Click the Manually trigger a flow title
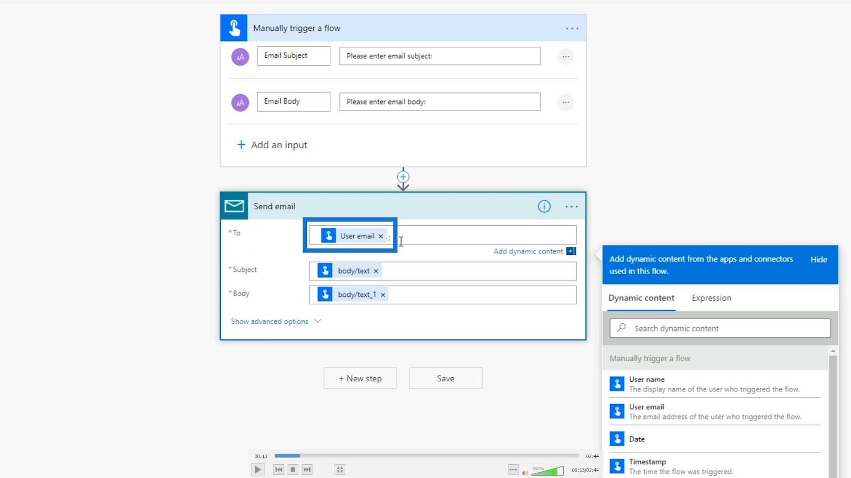 pos(297,28)
